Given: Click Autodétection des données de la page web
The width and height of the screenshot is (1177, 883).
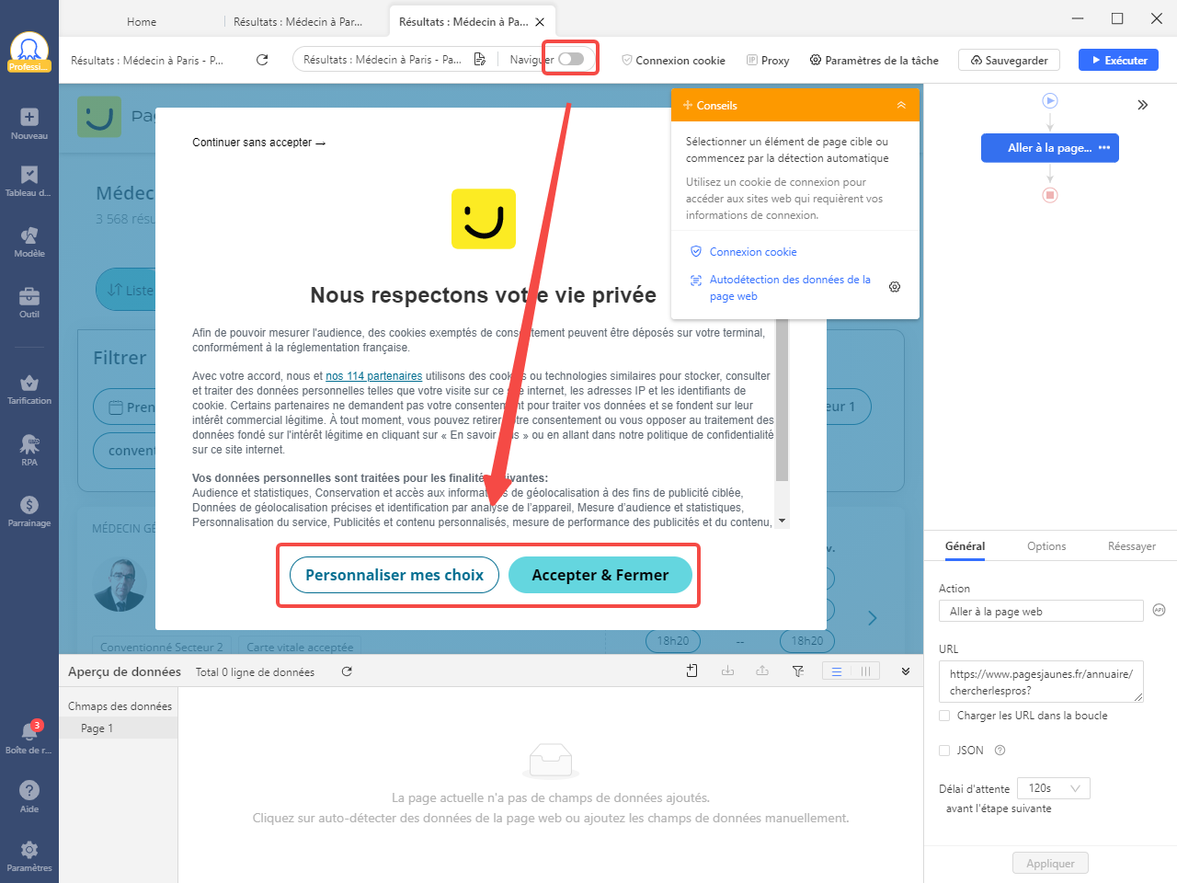Looking at the screenshot, I should tap(790, 288).
